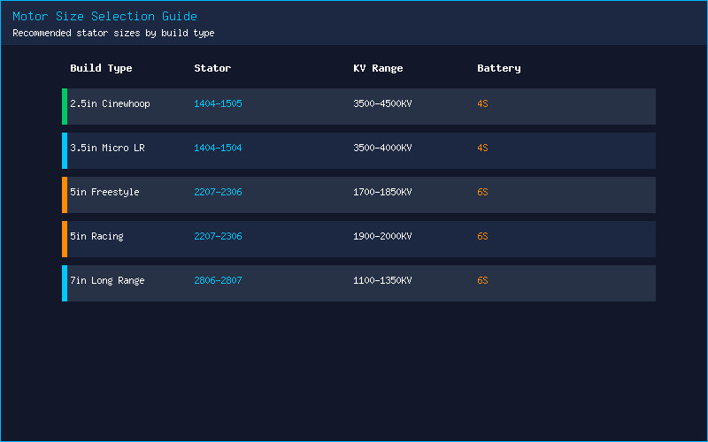This screenshot has height=442, width=708.
Task: Click the 2806-2807 stator link
Action: click(x=218, y=280)
